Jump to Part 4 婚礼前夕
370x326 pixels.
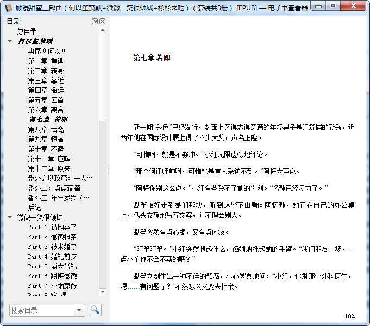52,256
